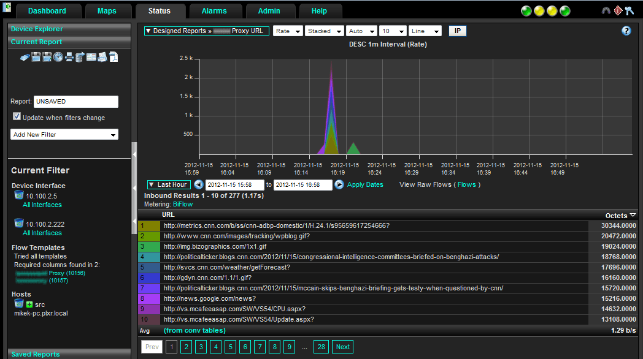Click the start date field 2012-11-15 15:58
This screenshot has height=359, width=643.
pyautogui.click(x=234, y=185)
